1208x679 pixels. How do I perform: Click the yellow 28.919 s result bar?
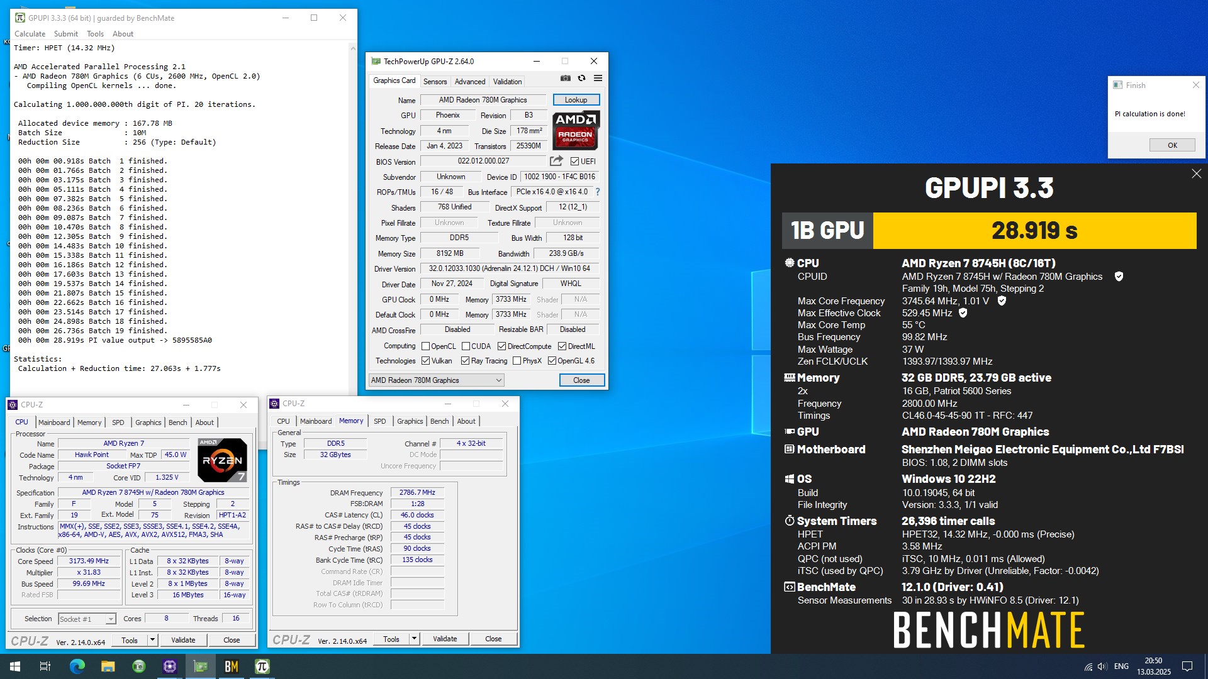pyautogui.click(x=1034, y=231)
